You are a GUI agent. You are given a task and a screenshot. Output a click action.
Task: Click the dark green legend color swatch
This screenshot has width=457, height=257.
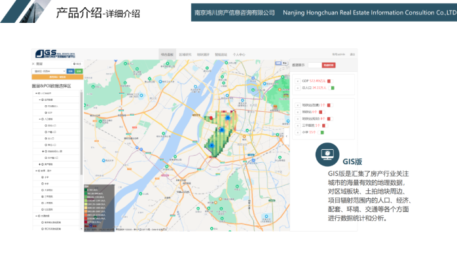[86, 190]
